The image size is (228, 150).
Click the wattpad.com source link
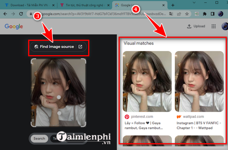click(x=193, y=117)
